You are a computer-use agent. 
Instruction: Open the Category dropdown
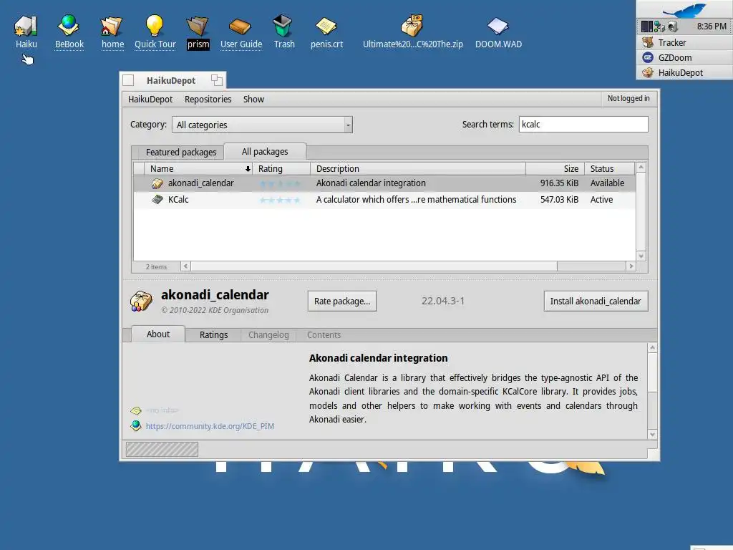tap(262, 125)
